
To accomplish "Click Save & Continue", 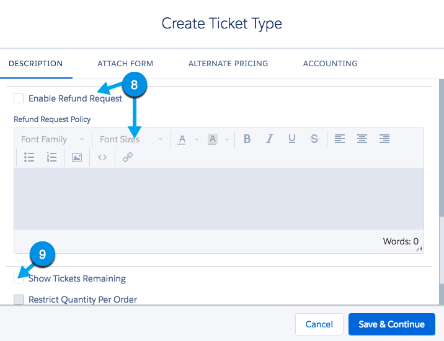I will [x=392, y=324].
